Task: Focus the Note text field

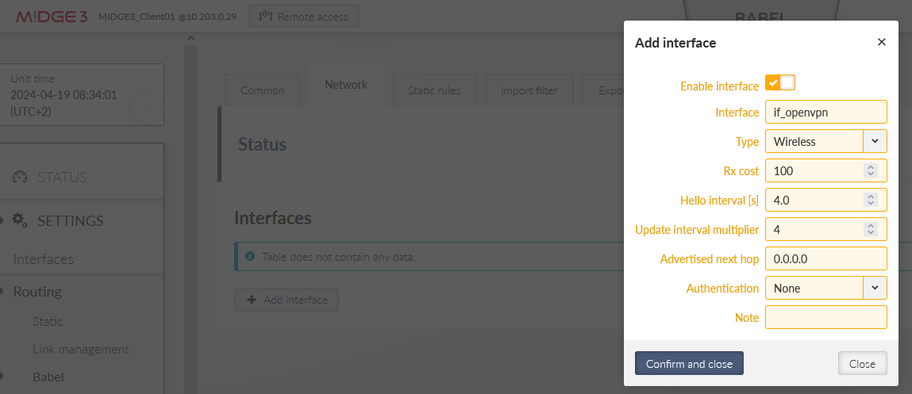Action: (825, 317)
